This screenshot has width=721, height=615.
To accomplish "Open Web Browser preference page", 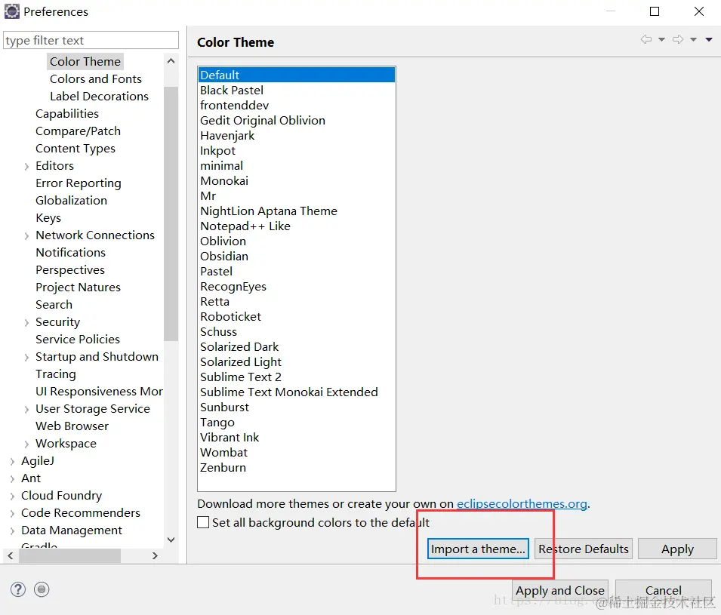I will pos(72,426).
